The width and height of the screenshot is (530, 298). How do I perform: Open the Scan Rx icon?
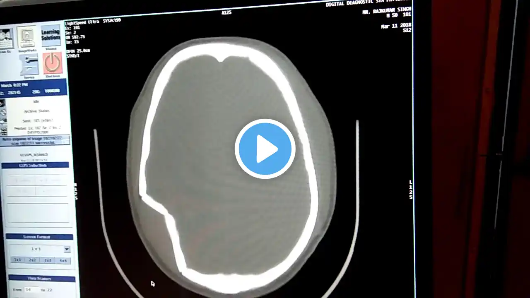click(6, 39)
